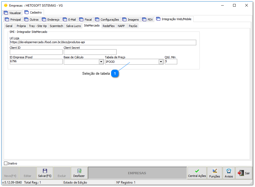The height and width of the screenshot is (187, 255).
Task: Click the numbered callout marker 1
Action: [115, 73]
